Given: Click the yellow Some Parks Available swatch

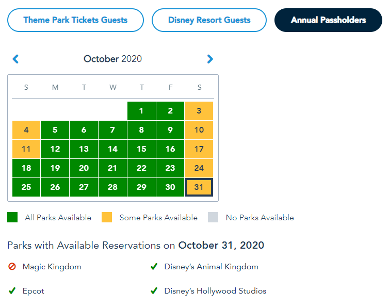Looking at the screenshot, I should [107, 217].
